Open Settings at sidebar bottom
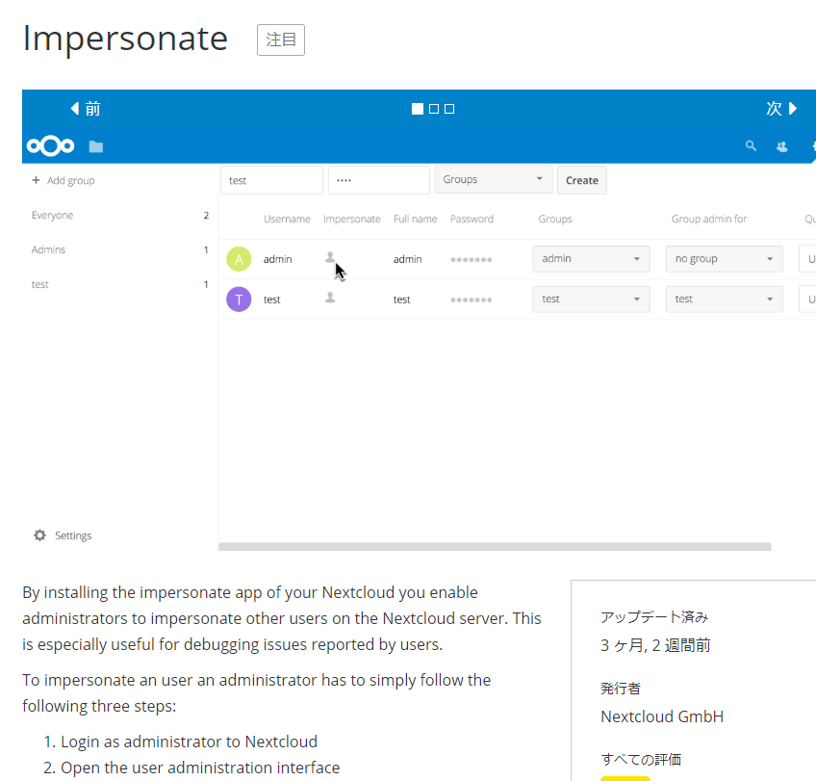Viewport: 816px width, 781px height. [x=73, y=535]
